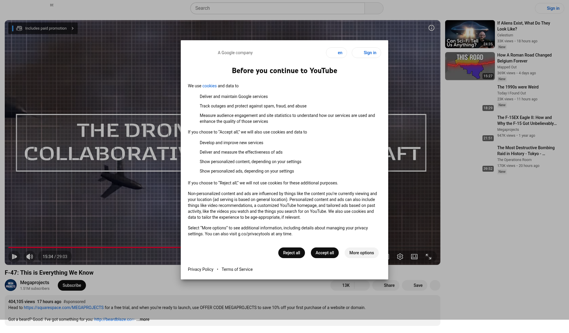
Task: Enter fullscreen mode
Action: (428, 257)
